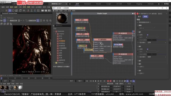Select the Legacy folder in node tree
The width and height of the screenshot is (171, 96).
[x=61, y=34]
